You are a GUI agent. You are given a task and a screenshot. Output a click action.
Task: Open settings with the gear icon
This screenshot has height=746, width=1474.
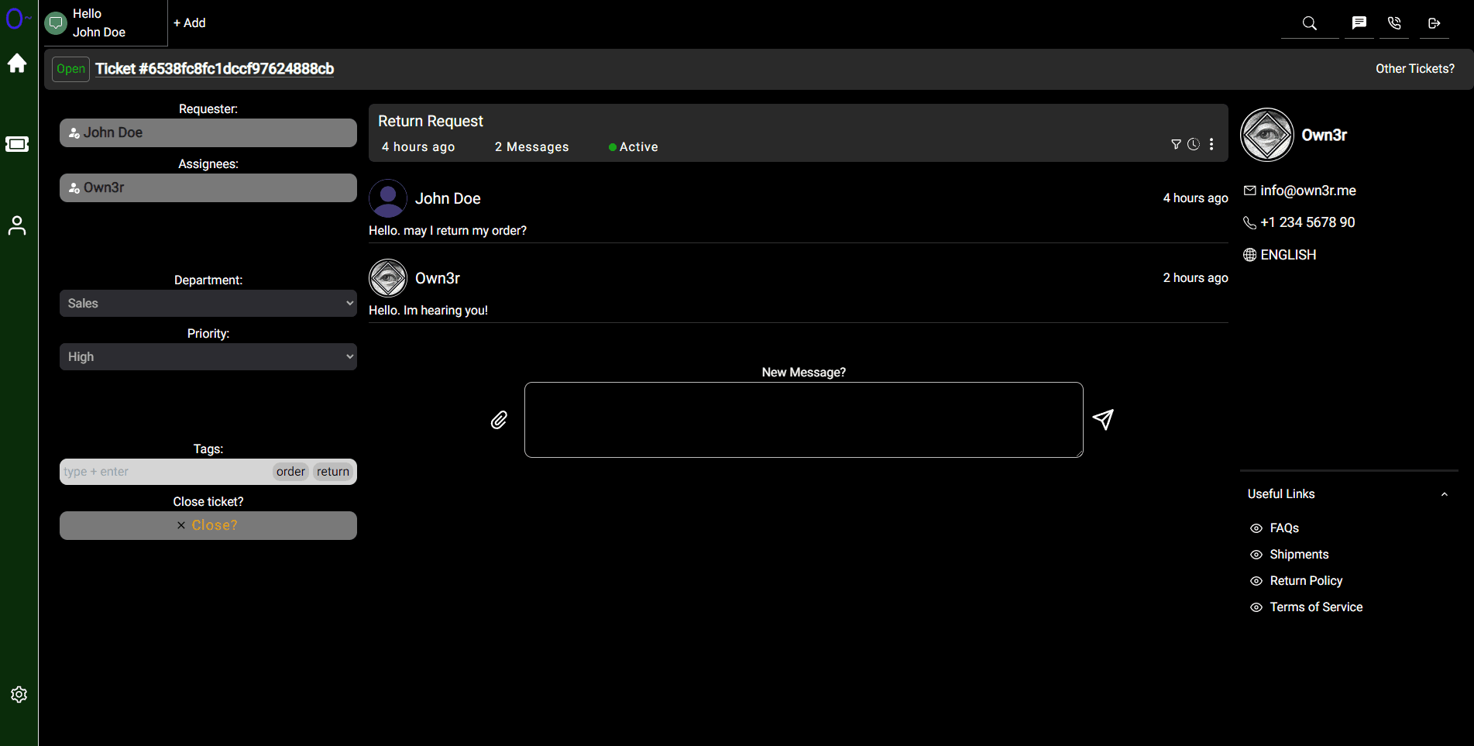[x=19, y=694]
